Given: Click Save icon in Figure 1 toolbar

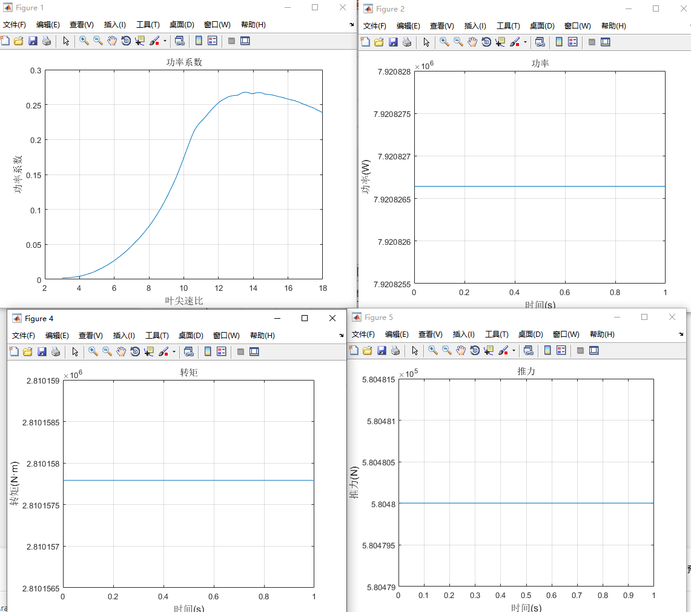Looking at the screenshot, I should click(x=33, y=41).
